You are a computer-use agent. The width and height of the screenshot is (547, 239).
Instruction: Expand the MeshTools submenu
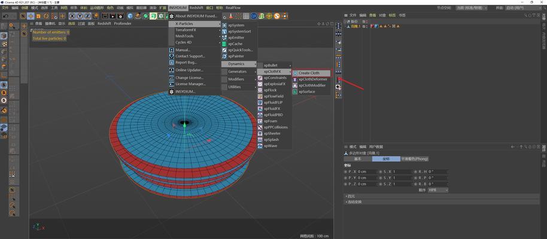(195, 36)
